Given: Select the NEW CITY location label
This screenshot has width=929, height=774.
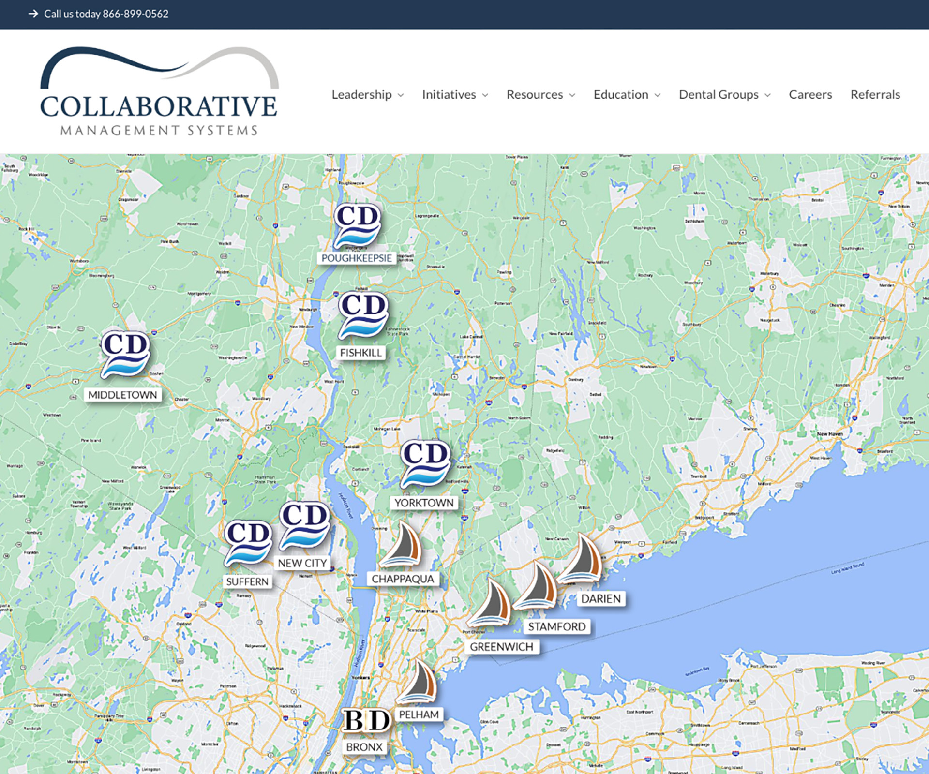Looking at the screenshot, I should click(302, 564).
